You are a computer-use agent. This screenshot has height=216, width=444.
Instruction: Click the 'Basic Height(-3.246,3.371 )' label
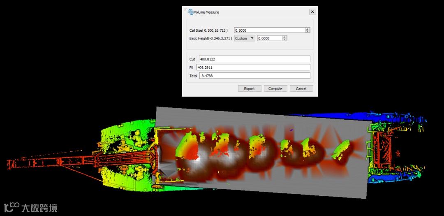(210, 39)
